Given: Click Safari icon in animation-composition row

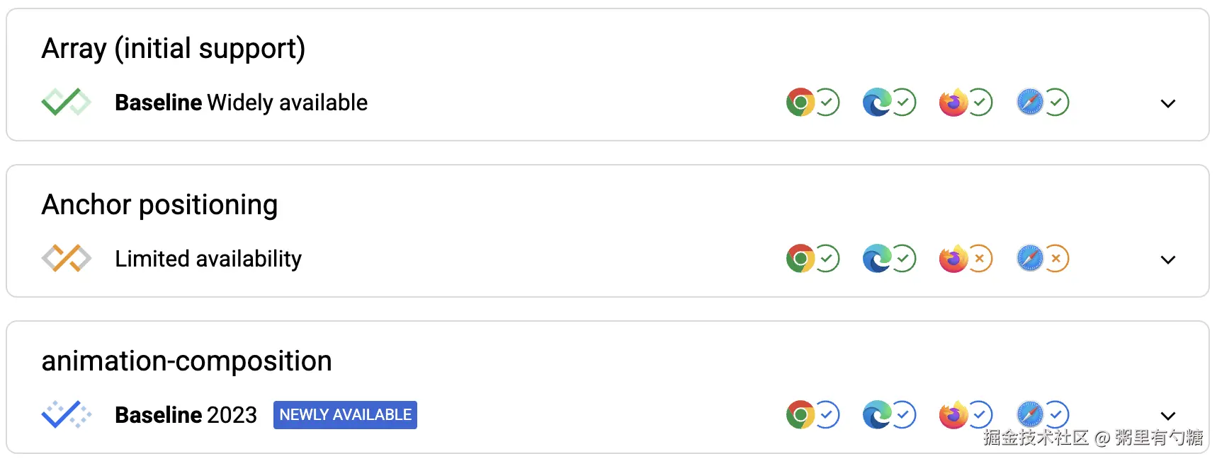Looking at the screenshot, I should pos(1030,415).
